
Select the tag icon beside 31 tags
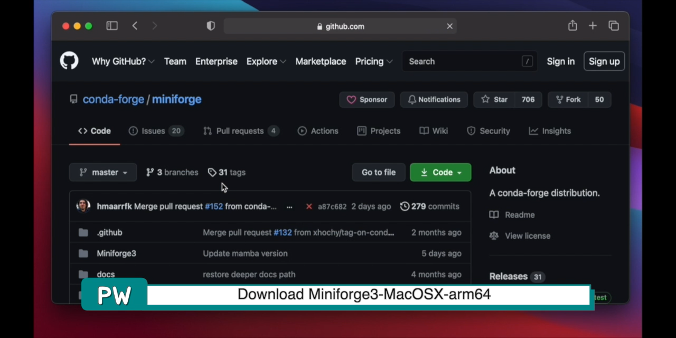pos(212,172)
